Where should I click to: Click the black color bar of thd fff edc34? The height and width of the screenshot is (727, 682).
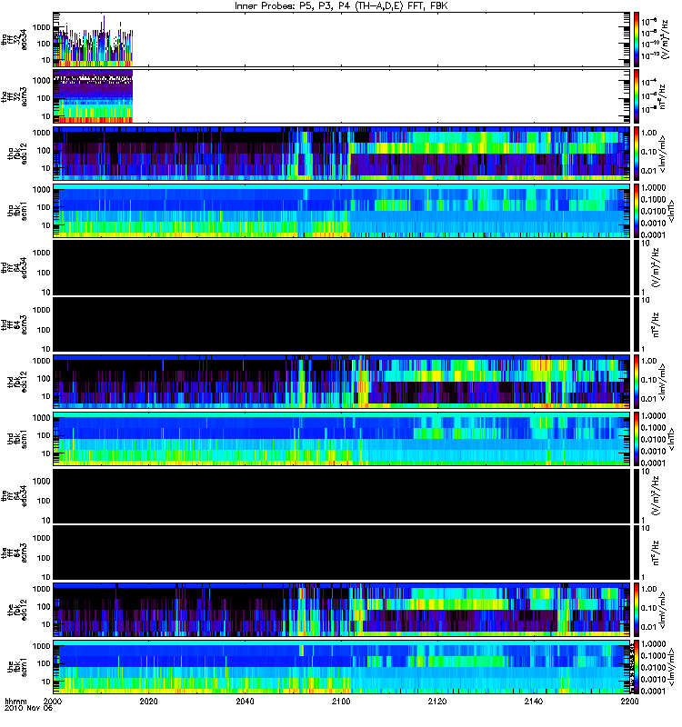pos(637,267)
